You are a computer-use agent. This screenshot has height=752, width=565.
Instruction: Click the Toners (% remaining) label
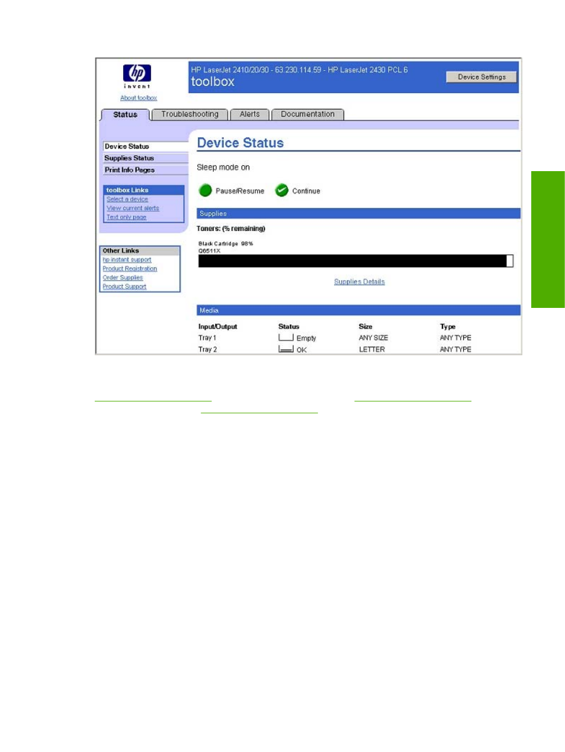point(231,229)
